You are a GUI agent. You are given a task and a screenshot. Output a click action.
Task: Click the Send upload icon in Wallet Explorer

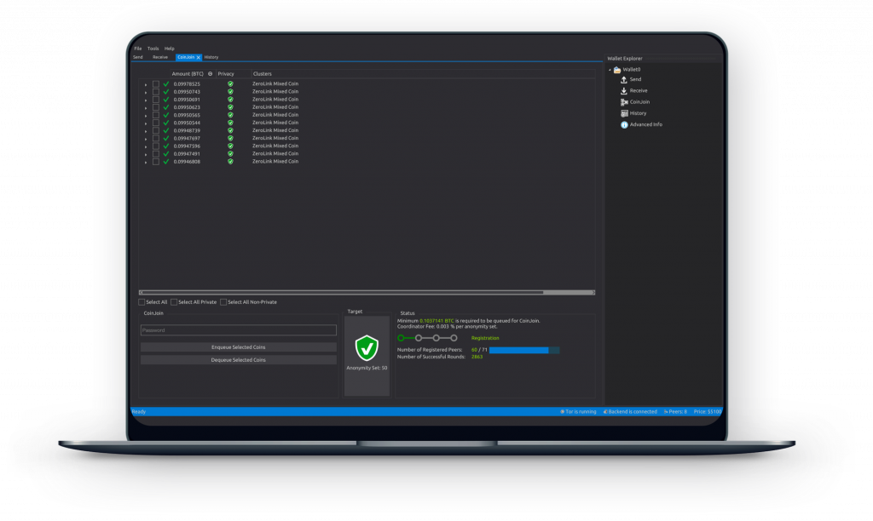tap(624, 79)
